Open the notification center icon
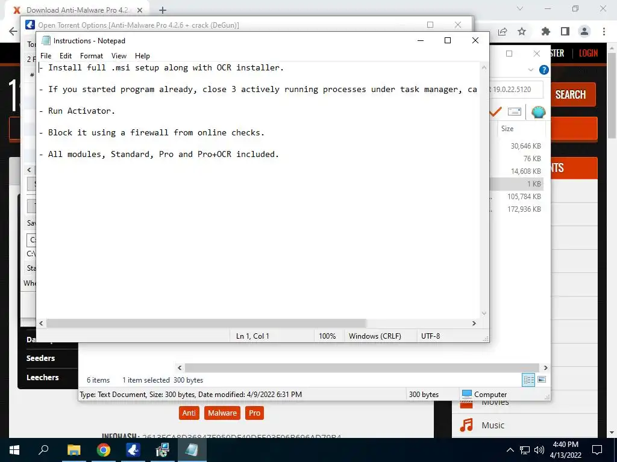 coord(597,450)
